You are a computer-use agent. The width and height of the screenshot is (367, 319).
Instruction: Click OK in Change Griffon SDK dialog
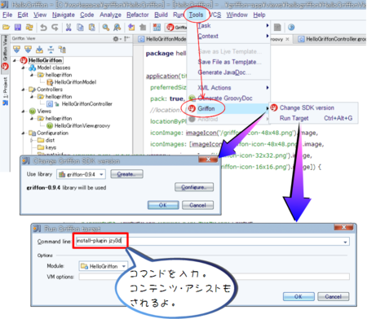[163, 205]
